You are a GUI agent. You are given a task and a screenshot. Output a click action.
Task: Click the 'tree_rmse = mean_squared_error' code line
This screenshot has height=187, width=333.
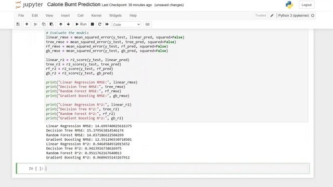pos(111,42)
